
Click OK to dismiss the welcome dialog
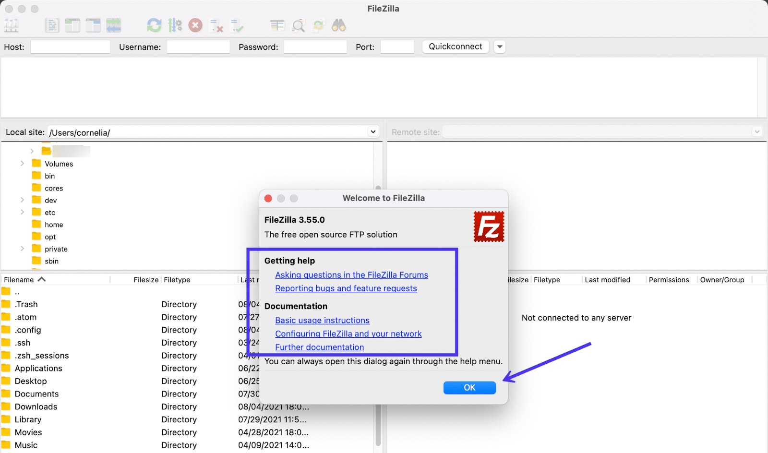469,387
